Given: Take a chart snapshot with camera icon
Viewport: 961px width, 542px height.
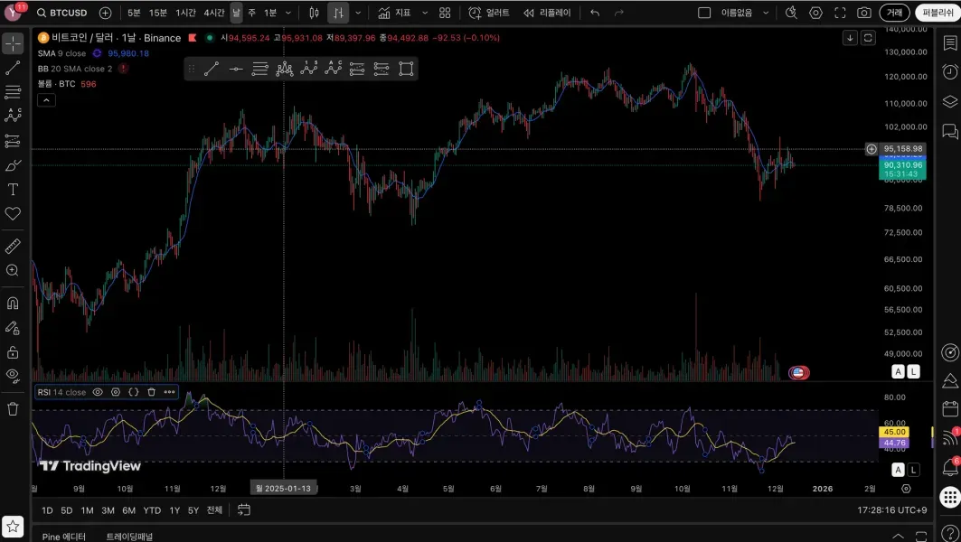Looking at the screenshot, I should 864,13.
